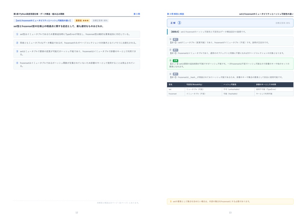307x217 pixels.
Task: Click the 重要度 ★★★ badge
Action: click(82, 21)
